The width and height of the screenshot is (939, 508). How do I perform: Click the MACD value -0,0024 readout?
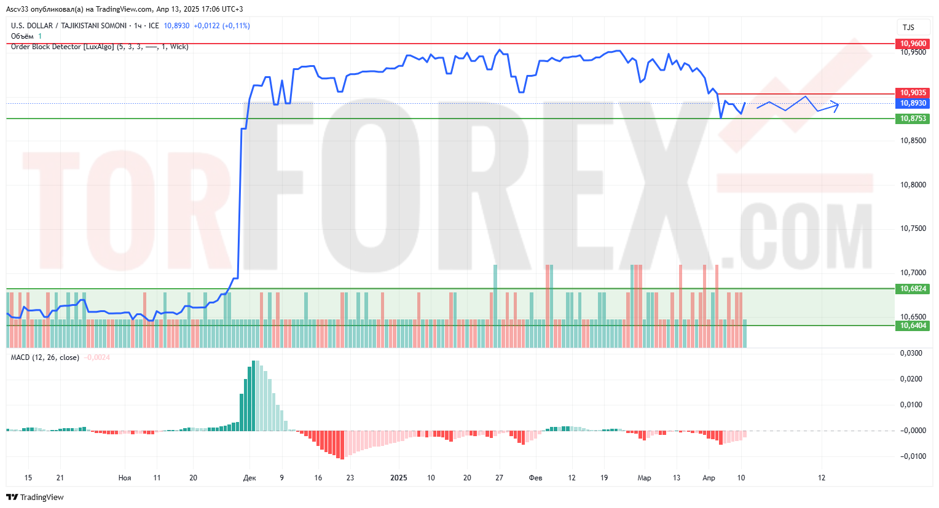[x=96, y=358]
